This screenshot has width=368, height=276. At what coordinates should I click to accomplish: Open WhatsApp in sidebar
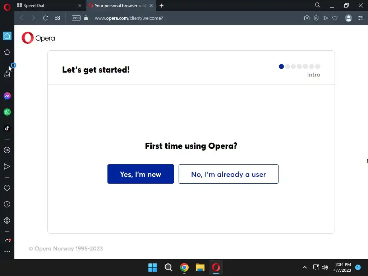point(7,112)
